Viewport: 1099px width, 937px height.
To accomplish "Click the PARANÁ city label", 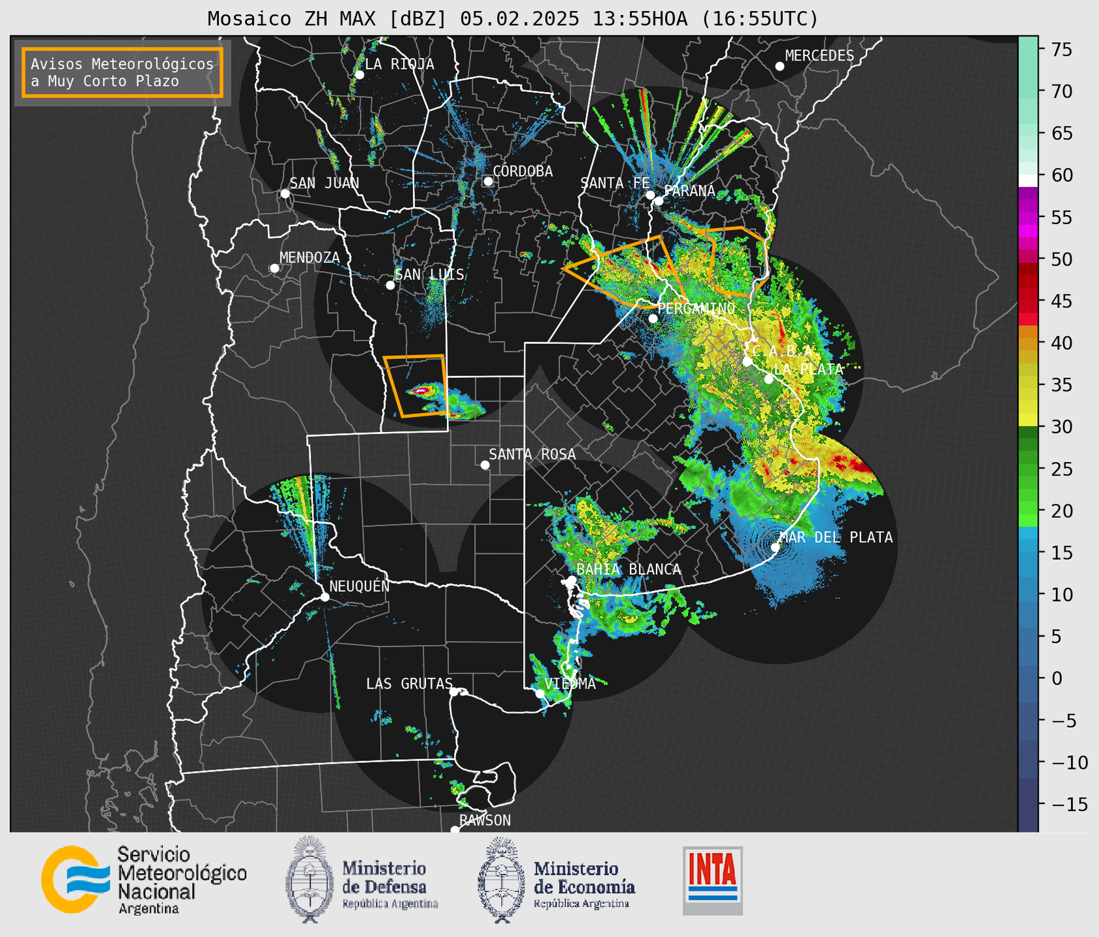I will pos(689,191).
